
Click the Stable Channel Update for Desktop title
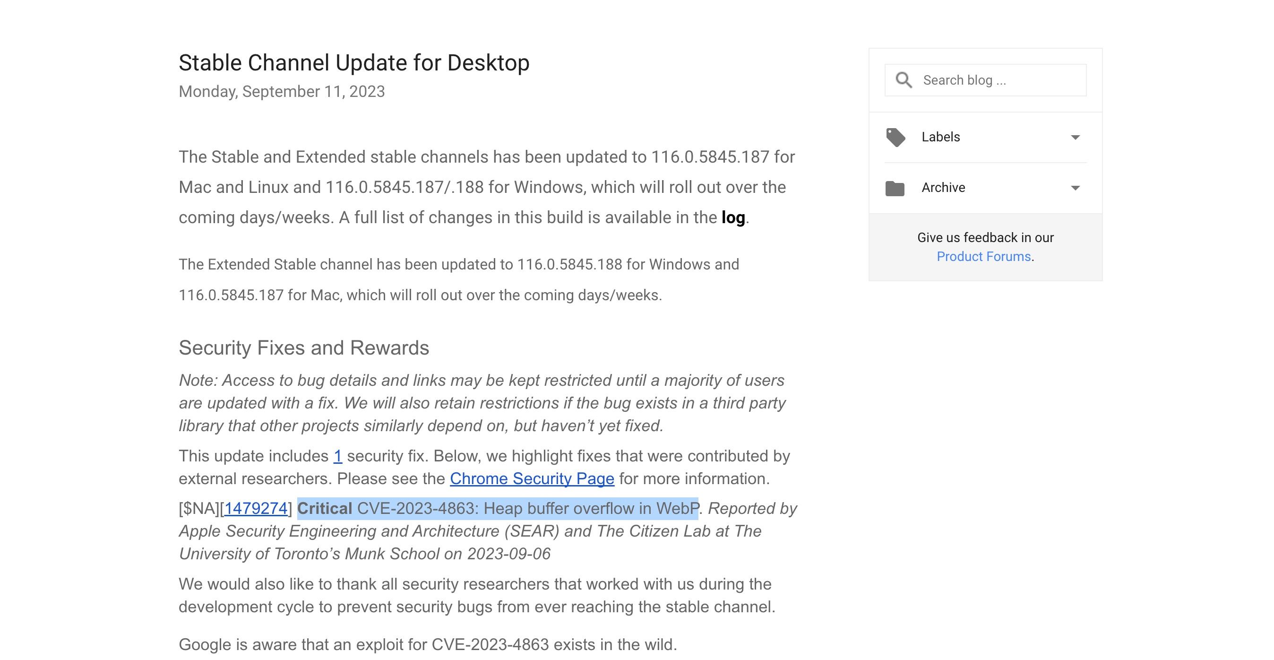coord(354,62)
